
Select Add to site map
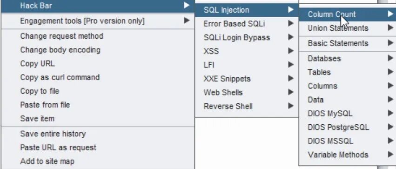(97, 161)
